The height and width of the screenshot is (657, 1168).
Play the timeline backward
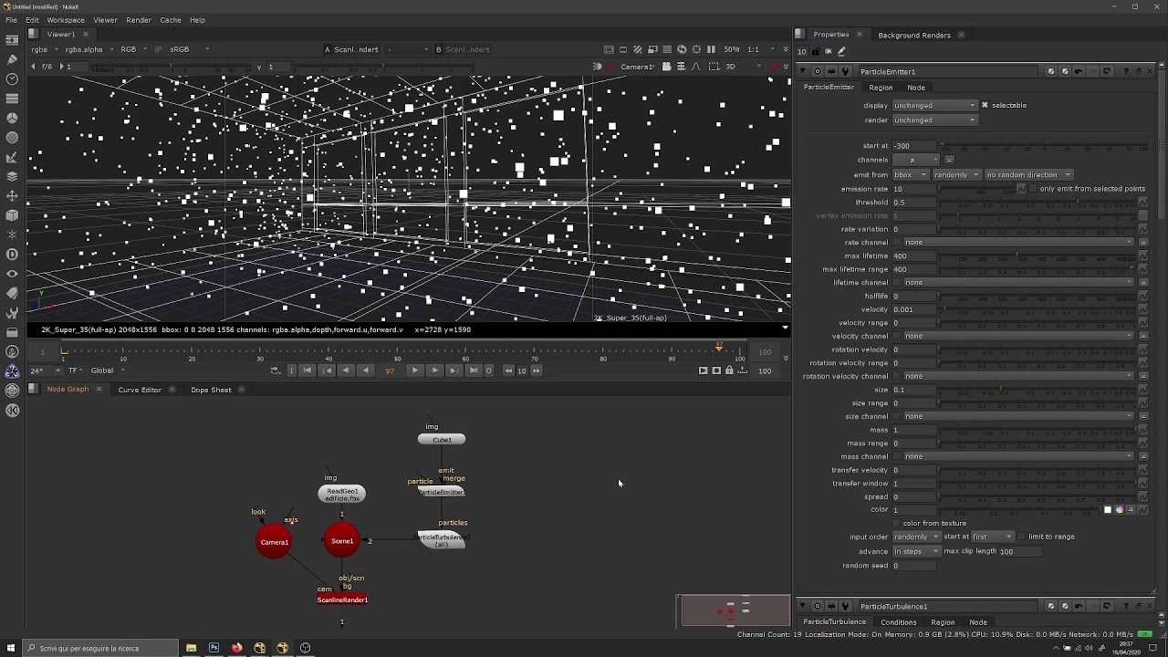365,370
